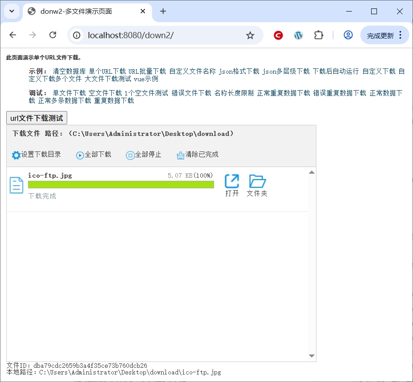Viewport: 413px width, 382px height.
Task: Open the json格式下载 example link
Action: point(239,71)
